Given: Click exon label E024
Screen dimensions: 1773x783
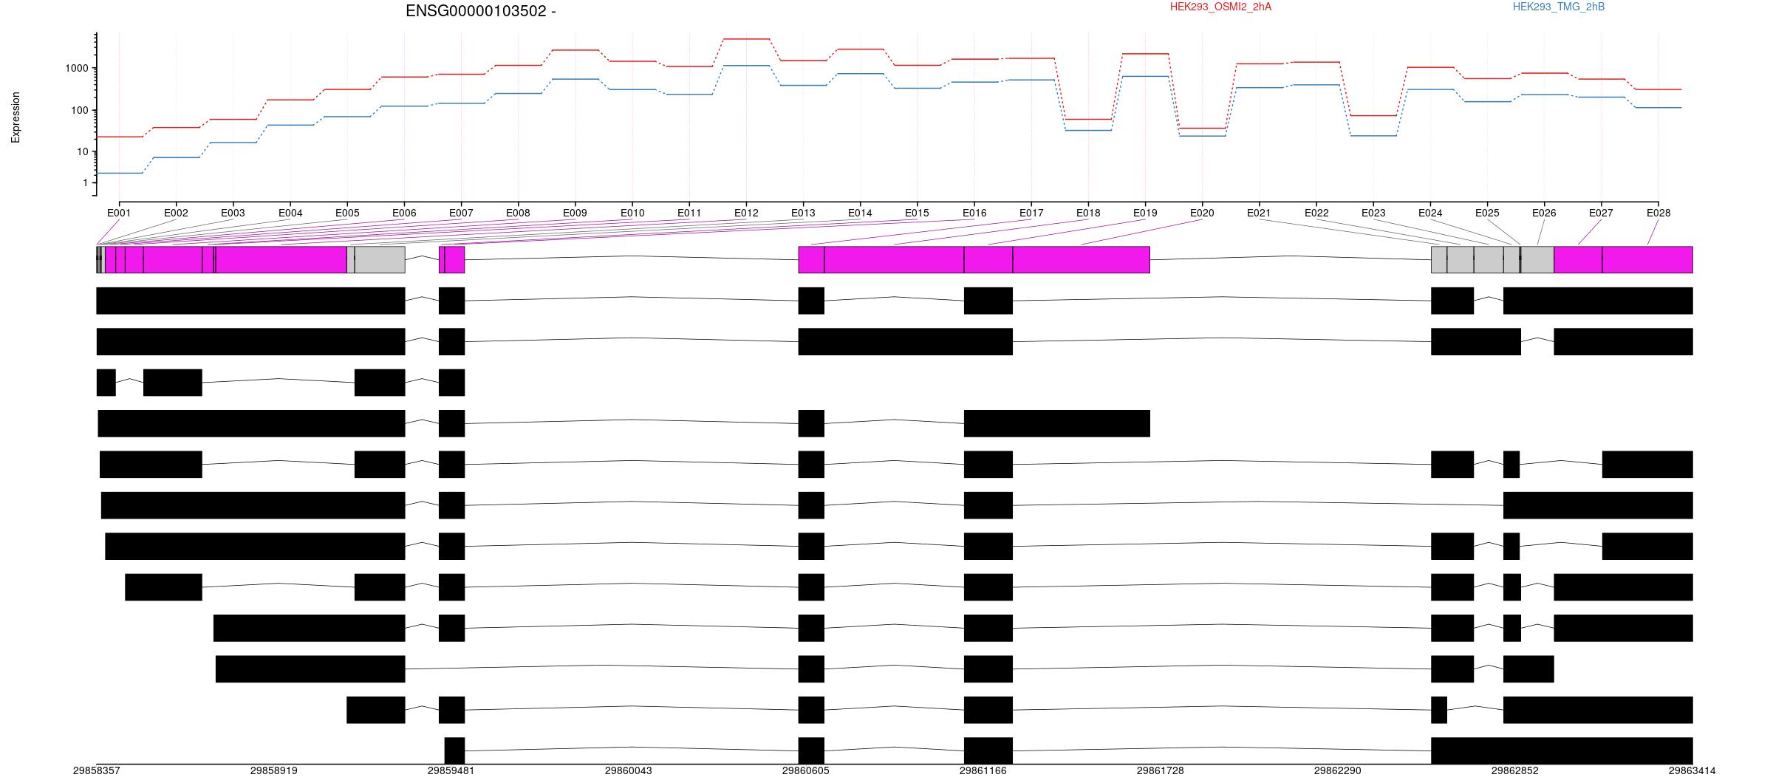Looking at the screenshot, I should point(1430,213).
